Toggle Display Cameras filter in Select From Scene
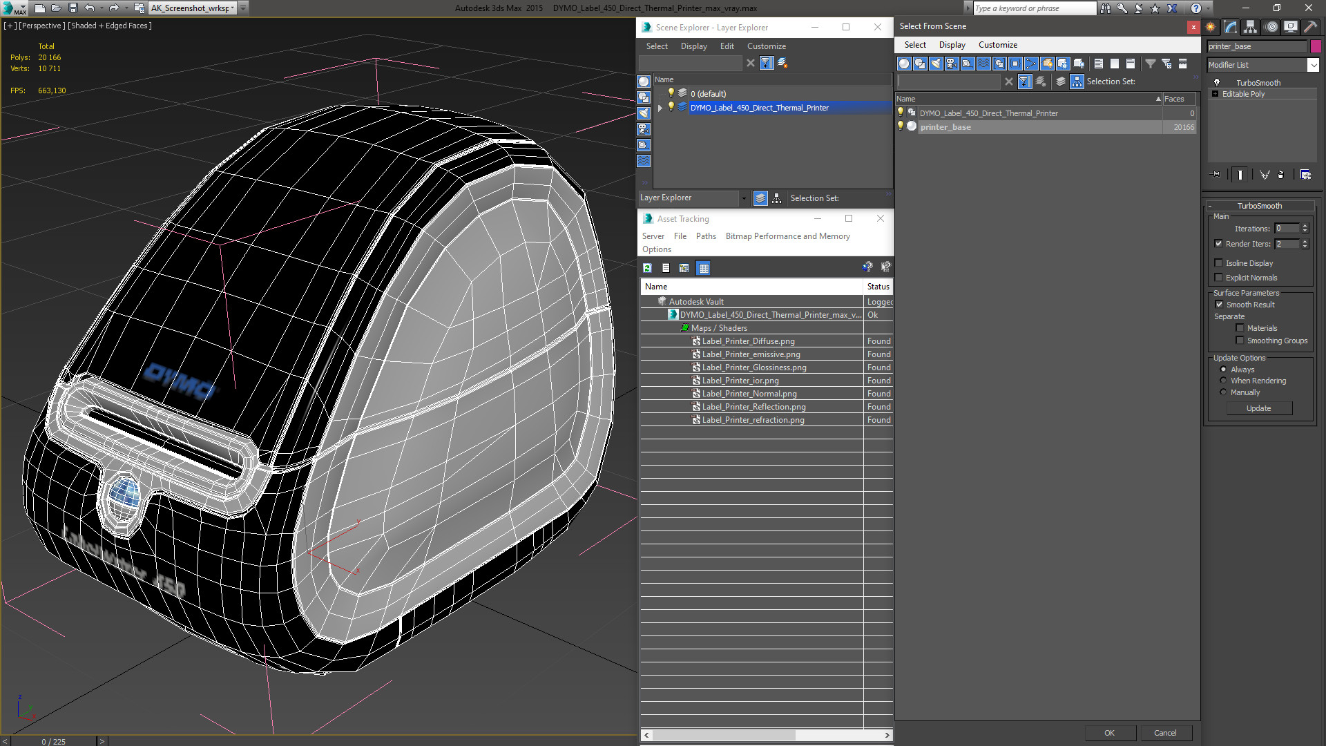The width and height of the screenshot is (1326, 746). point(952,64)
